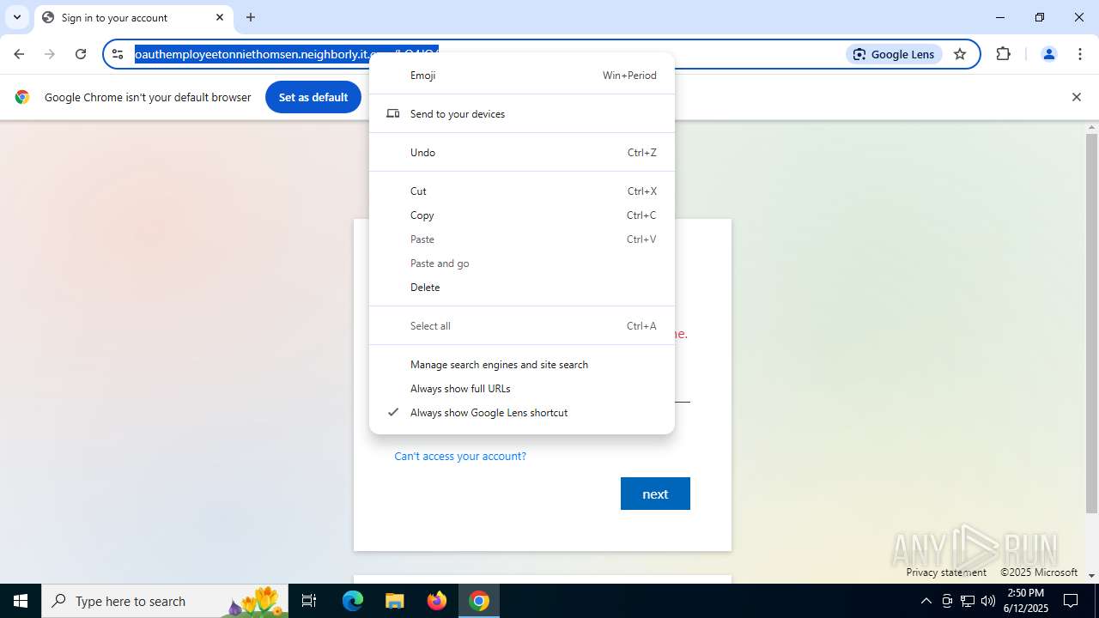1099x618 pixels.
Task: Open the volume tray icon
Action: pos(988,601)
